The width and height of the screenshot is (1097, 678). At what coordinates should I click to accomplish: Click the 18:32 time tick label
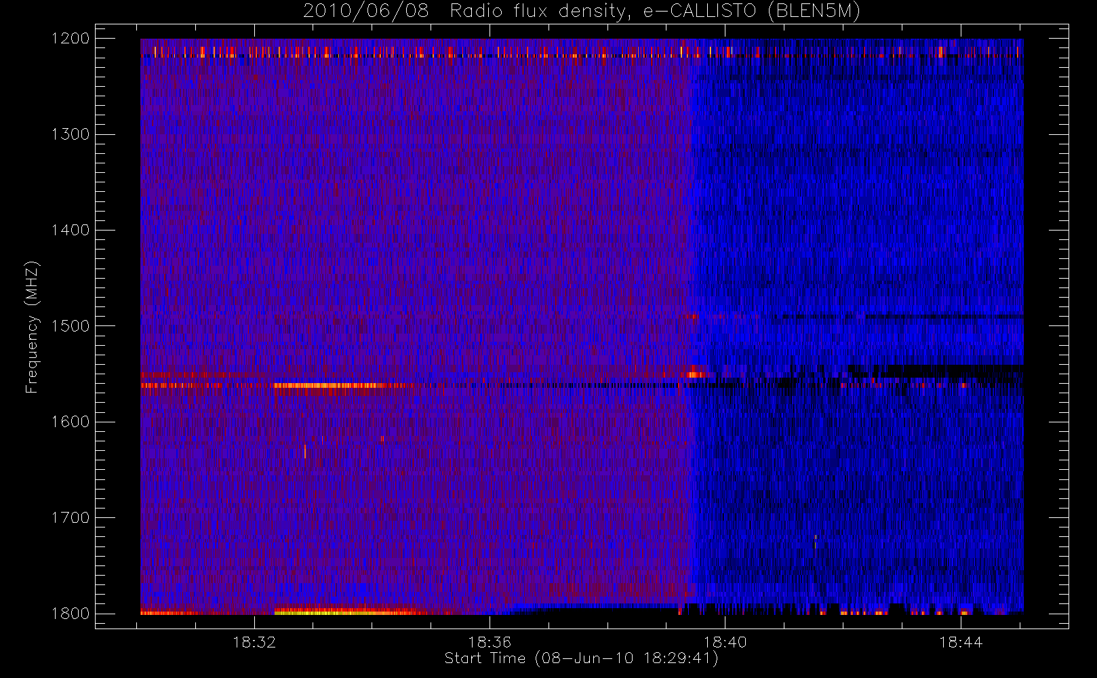tap(254, 642)
